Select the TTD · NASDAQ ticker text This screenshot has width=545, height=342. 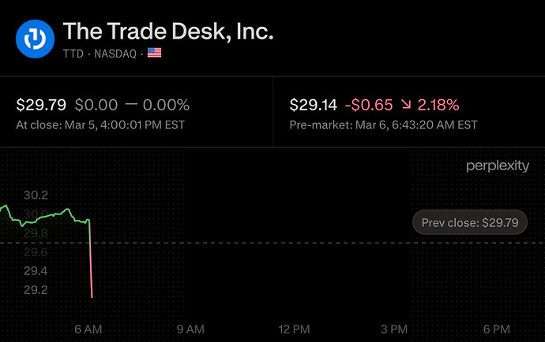pos(100,53)
